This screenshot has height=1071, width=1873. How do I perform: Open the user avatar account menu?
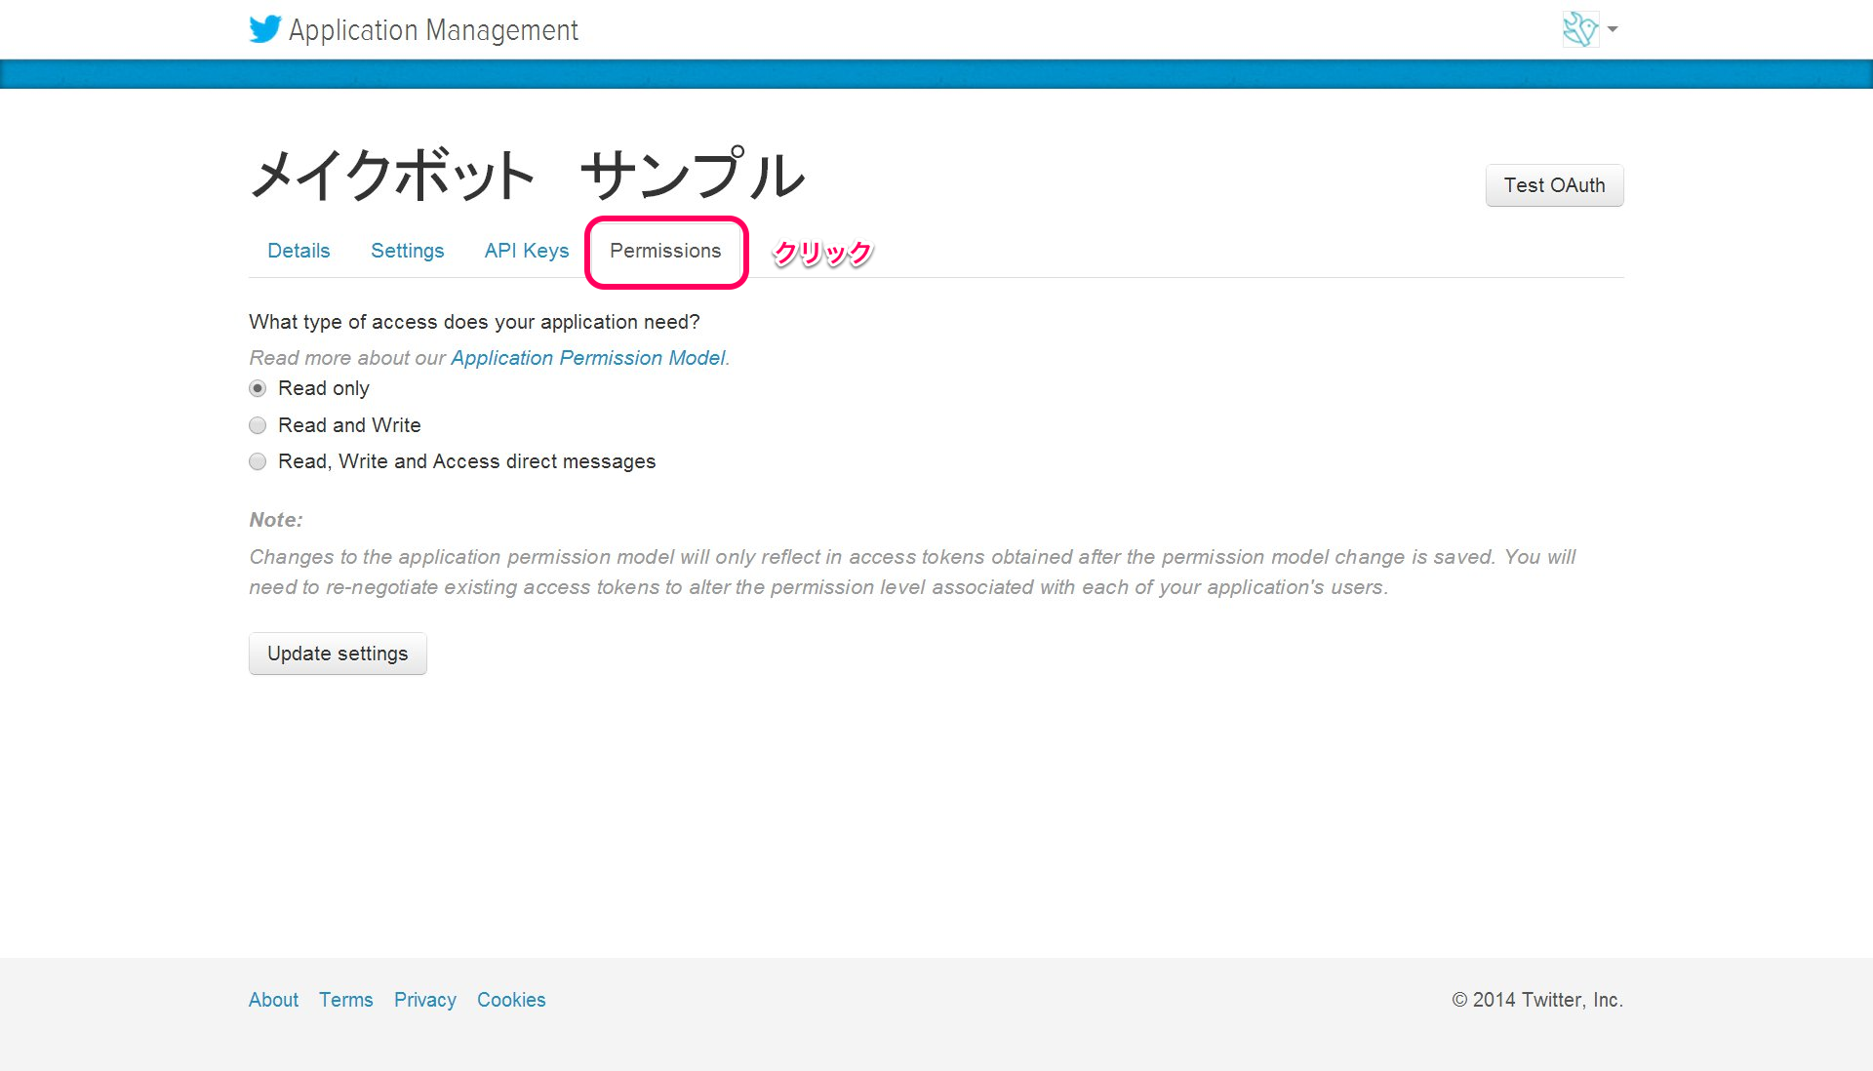point(1580,29)
